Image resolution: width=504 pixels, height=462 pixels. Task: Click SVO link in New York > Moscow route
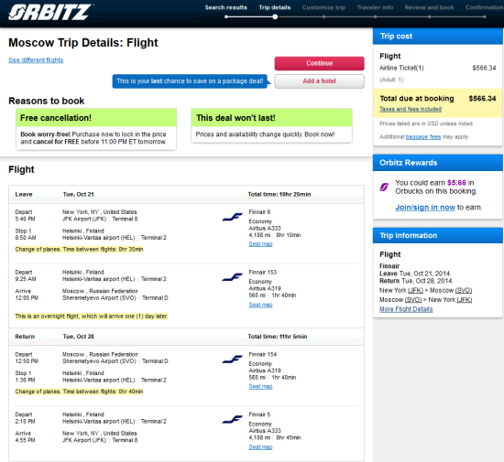463,290
